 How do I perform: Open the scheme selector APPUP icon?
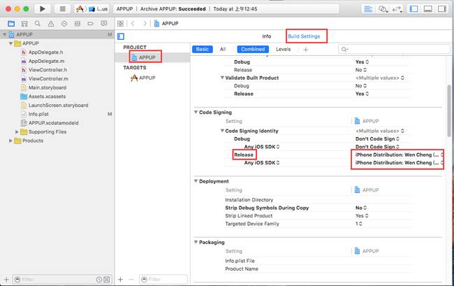80,9
